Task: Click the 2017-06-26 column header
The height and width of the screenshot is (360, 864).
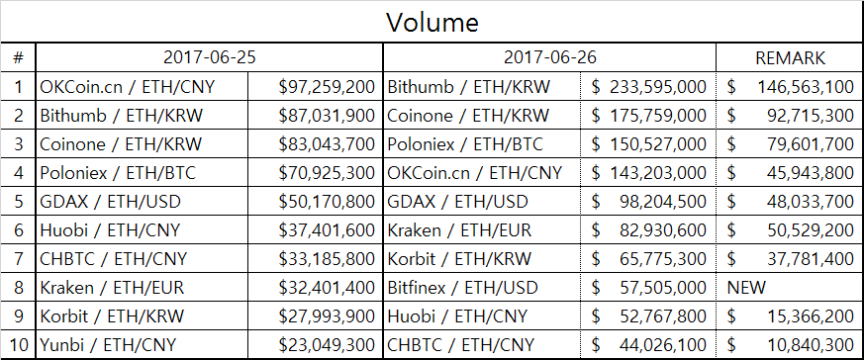Action: [549, 57]
